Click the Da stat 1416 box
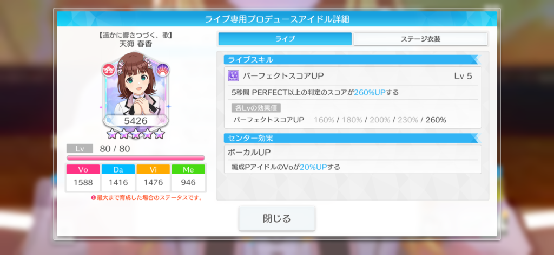Screen dimensions: 554x255 click(118, 178)
